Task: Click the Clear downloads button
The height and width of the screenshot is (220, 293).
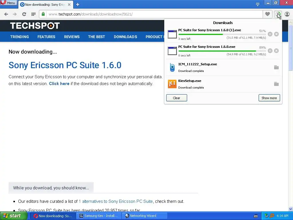Action: pos(177,98)
